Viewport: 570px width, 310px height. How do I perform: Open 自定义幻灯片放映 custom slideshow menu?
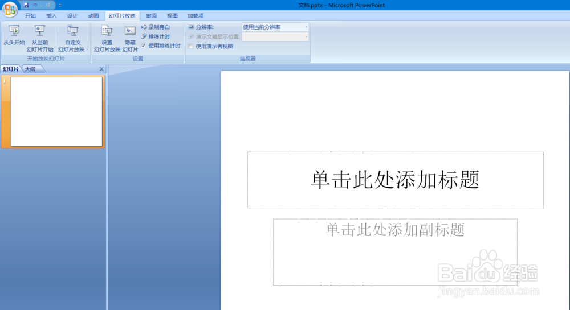[x=73, y=39]
